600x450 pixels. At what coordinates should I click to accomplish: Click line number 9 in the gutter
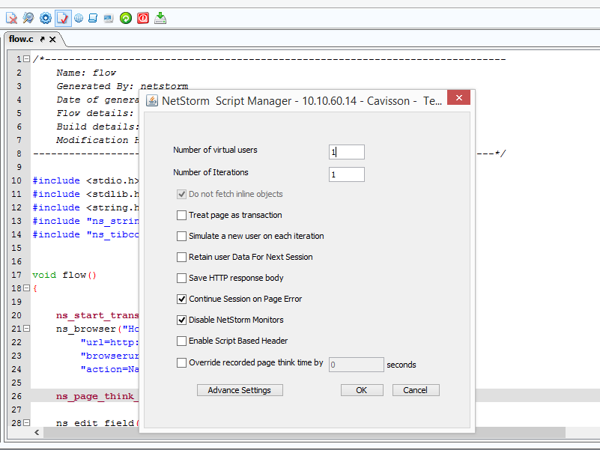click(x=19, y=167)
